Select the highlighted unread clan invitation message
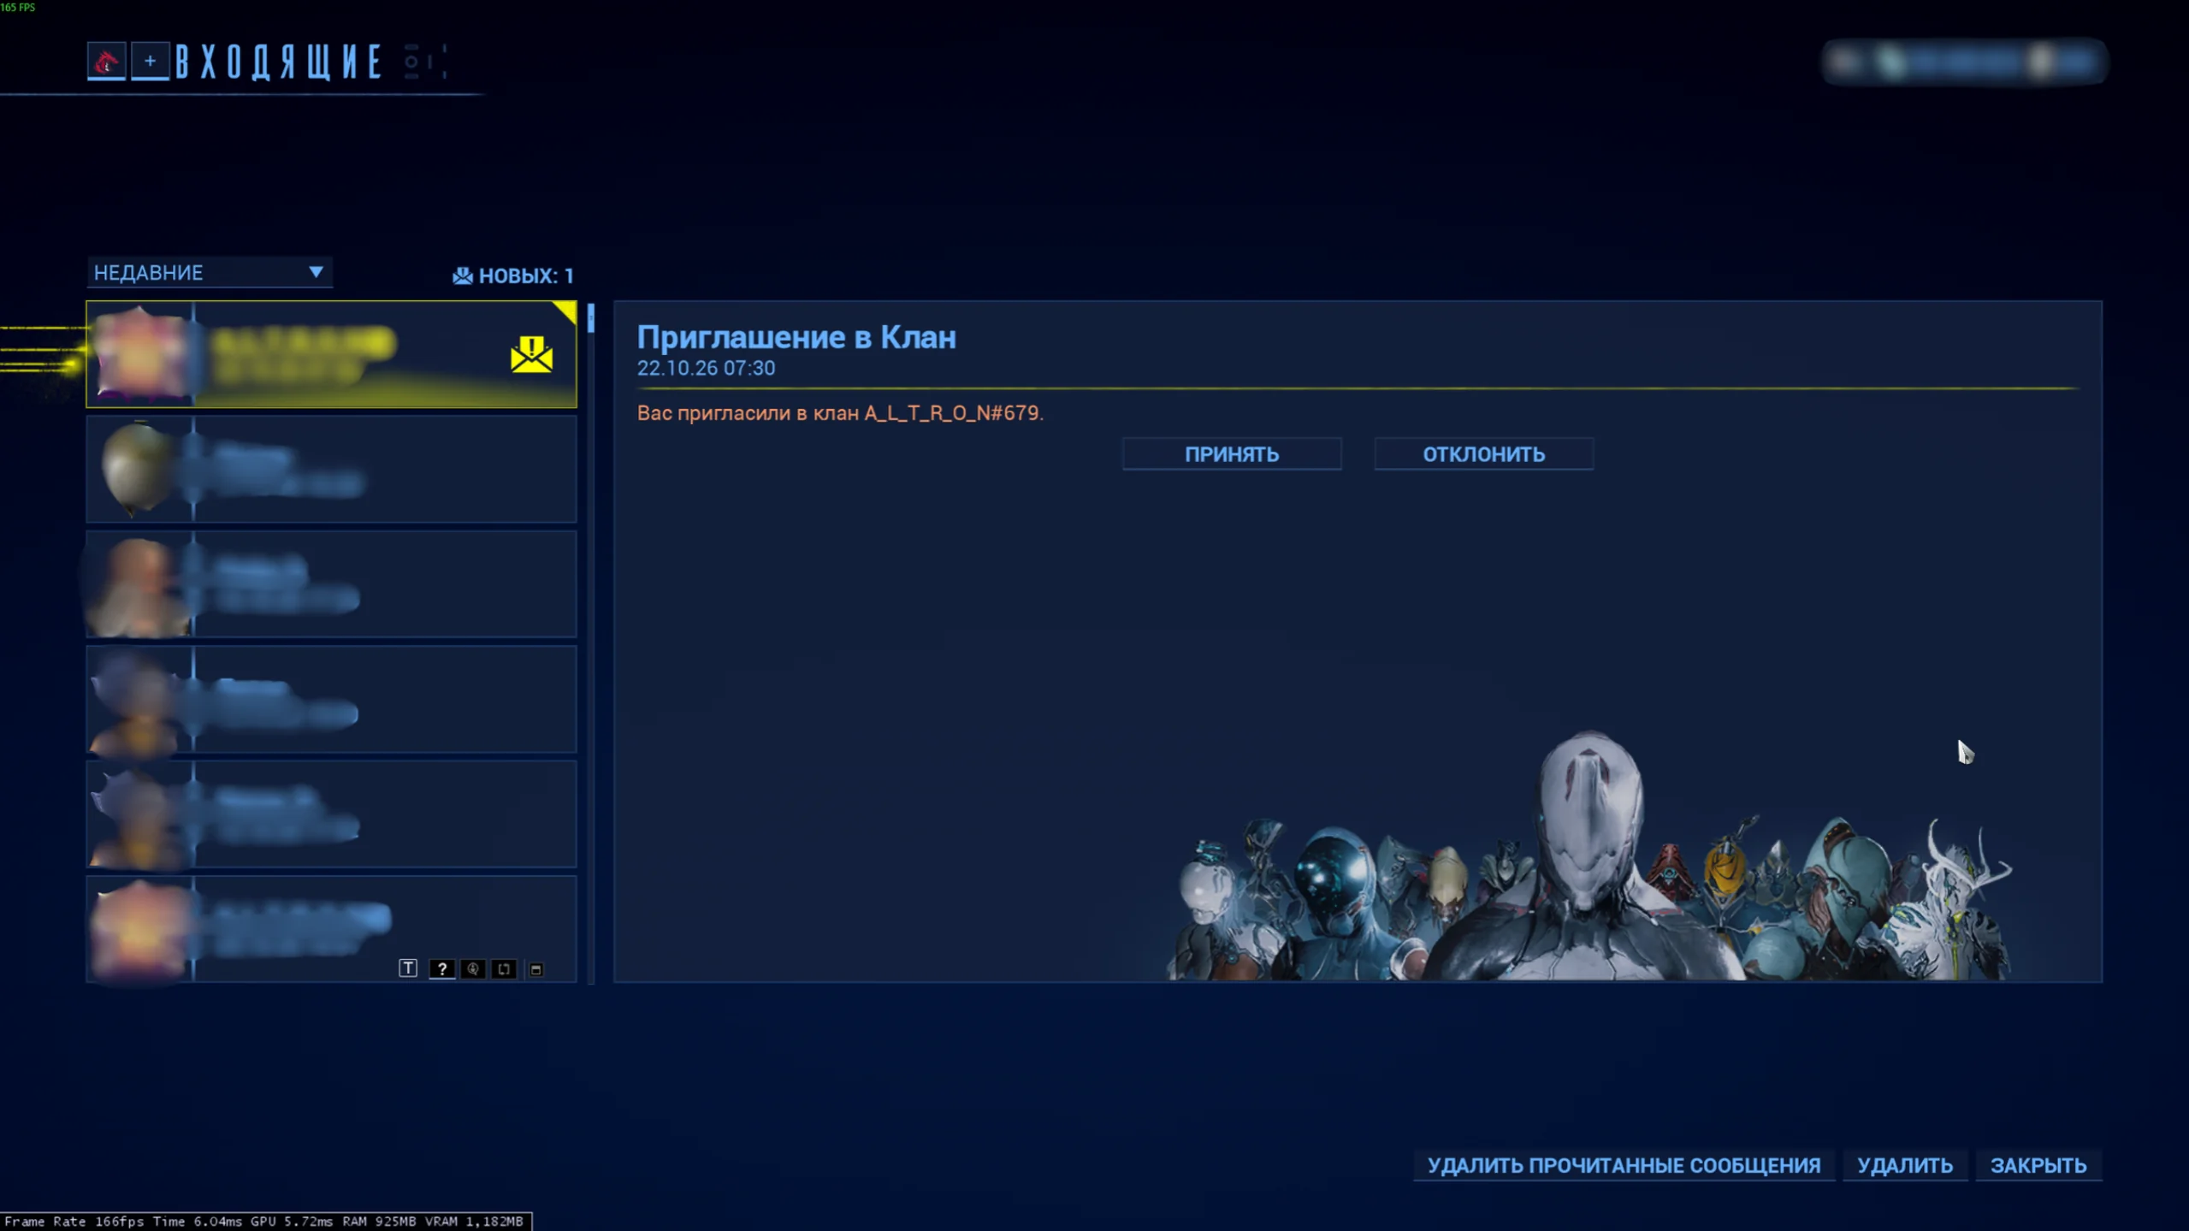Image resolution: width=2189 pixels, height=1231 pixels. point(332,354)
